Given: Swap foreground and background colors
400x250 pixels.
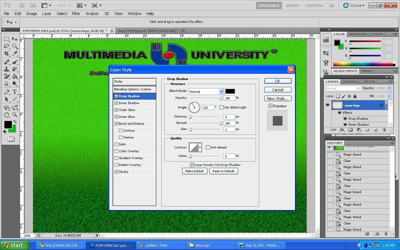Looking at the screenshot, I should pos(15,122).
